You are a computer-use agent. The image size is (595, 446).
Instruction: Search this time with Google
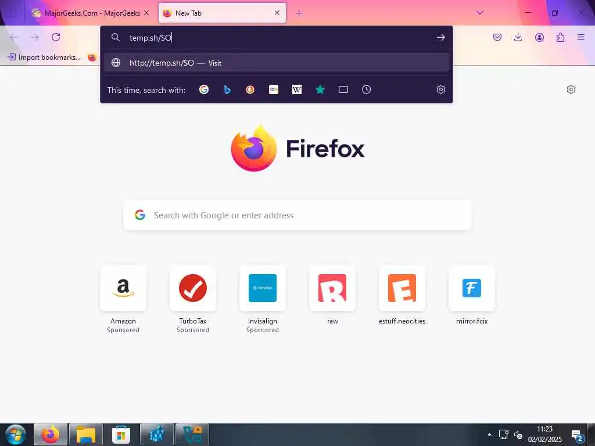(204, 89)
